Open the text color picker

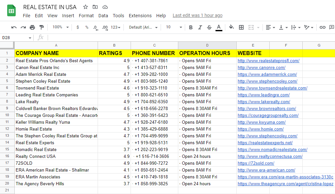click(218, 27)
